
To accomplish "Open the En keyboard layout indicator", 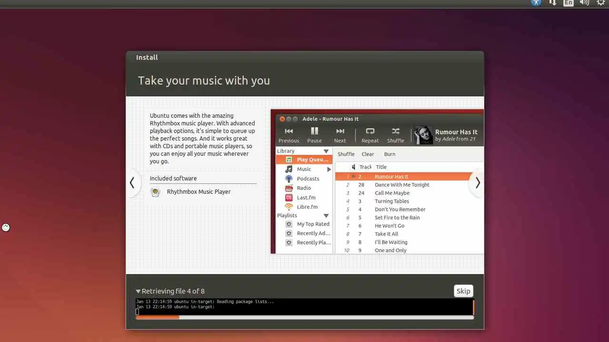I will 569,2.
